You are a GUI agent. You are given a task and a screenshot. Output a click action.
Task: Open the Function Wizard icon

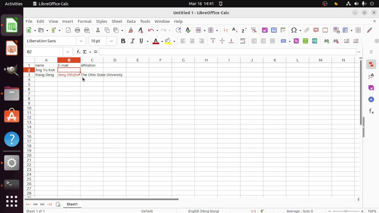(x=78, y=52)
